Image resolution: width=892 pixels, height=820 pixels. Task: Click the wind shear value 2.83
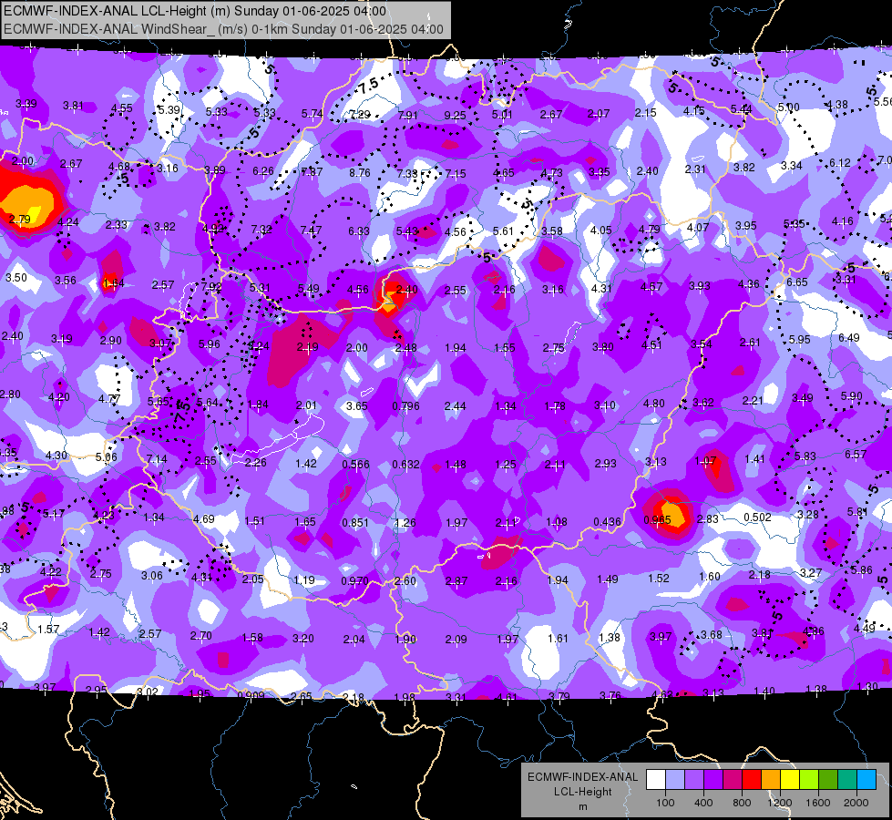[x=708, y=519]
